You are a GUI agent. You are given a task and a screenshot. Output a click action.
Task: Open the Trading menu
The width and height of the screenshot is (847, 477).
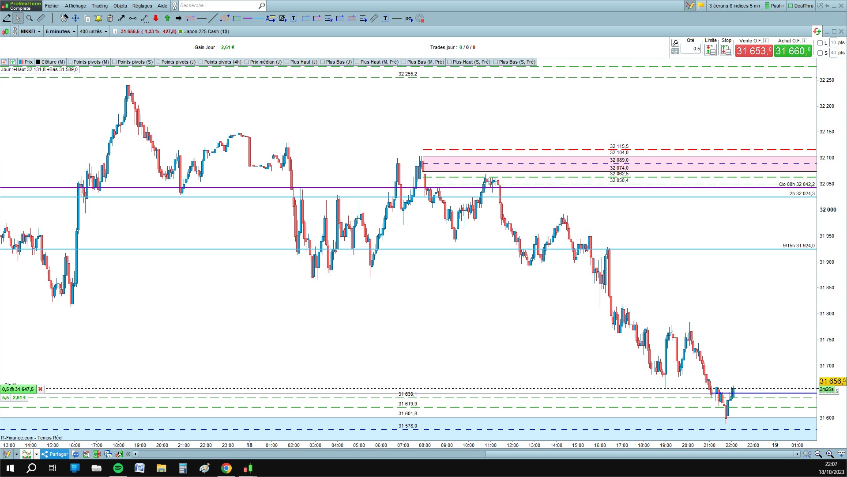pos(100,6)
